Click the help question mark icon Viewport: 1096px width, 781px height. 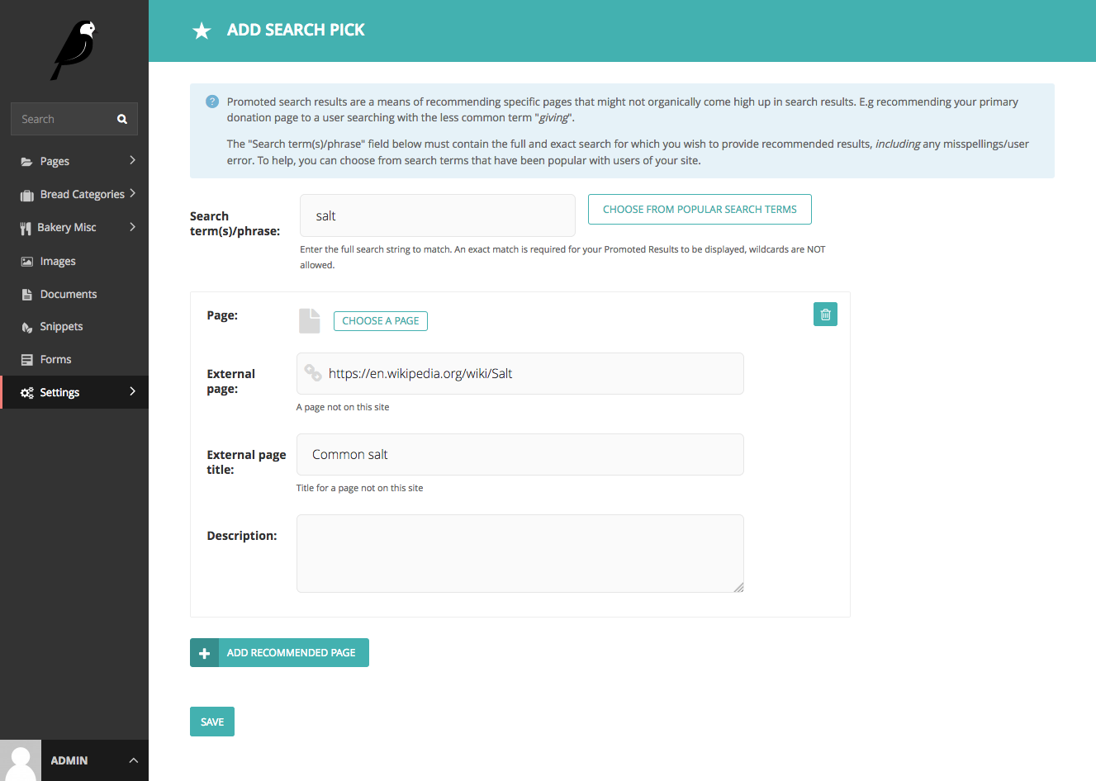[x=212, y=101]
